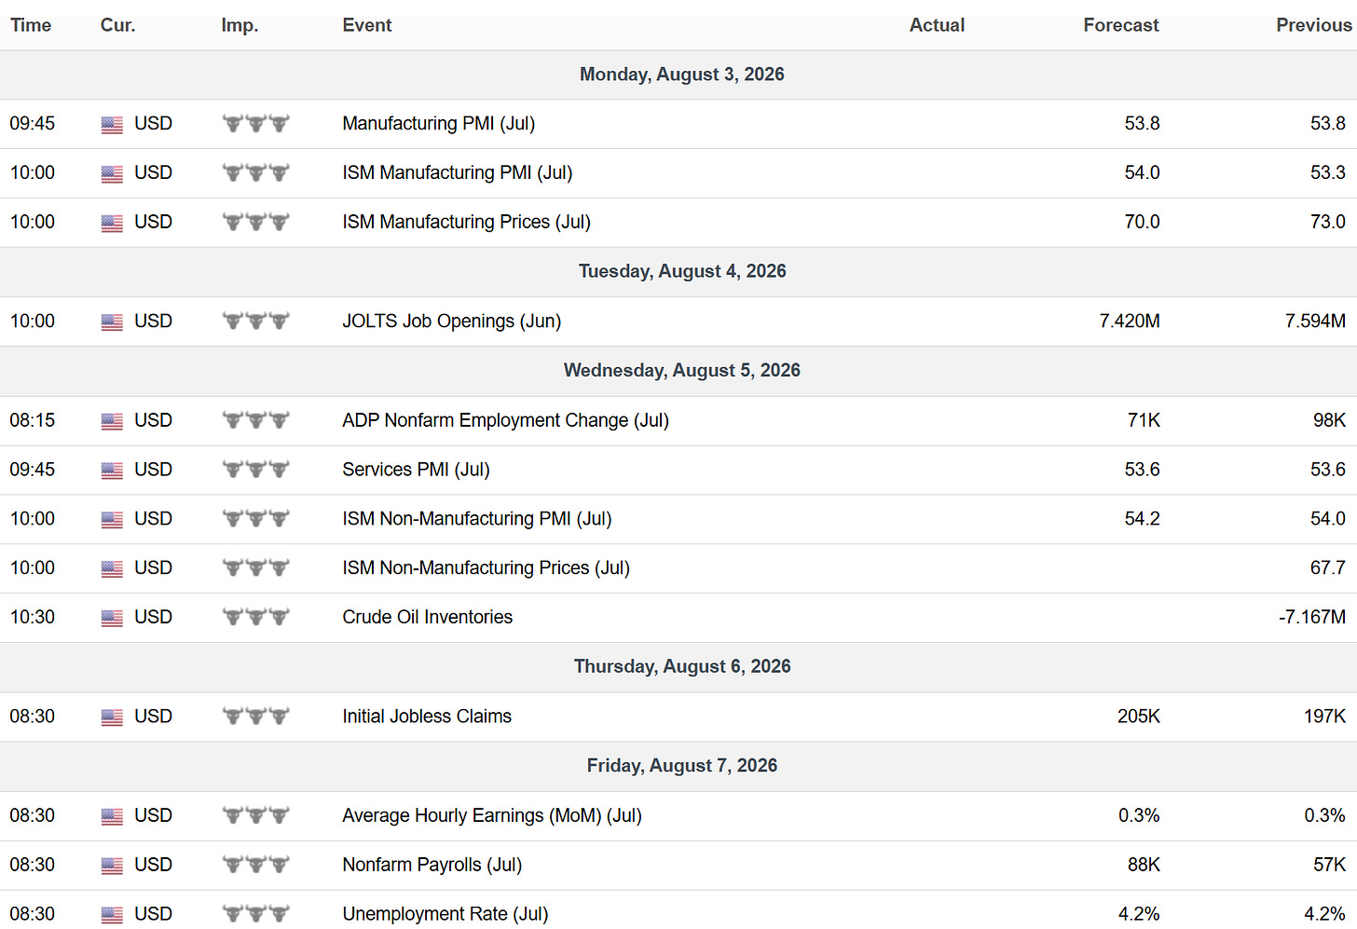The height and width of the screenshot is (929, 1357).
Task: Click the Imp. column header
Action: pos(240,25)
